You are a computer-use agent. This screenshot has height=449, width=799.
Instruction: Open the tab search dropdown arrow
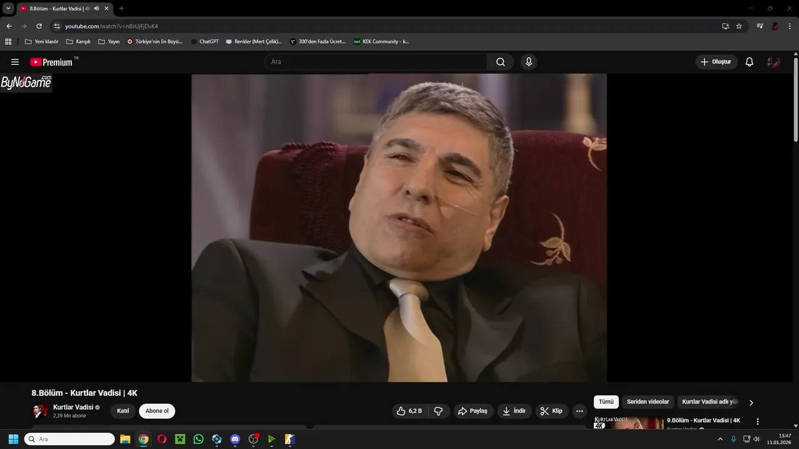click(8, 8)
